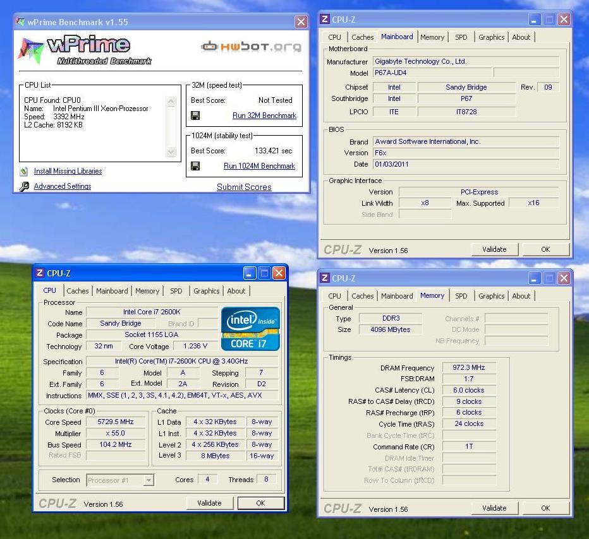Open the Advanced Settings link
589x539 pixels.
(x=63, y=186)
